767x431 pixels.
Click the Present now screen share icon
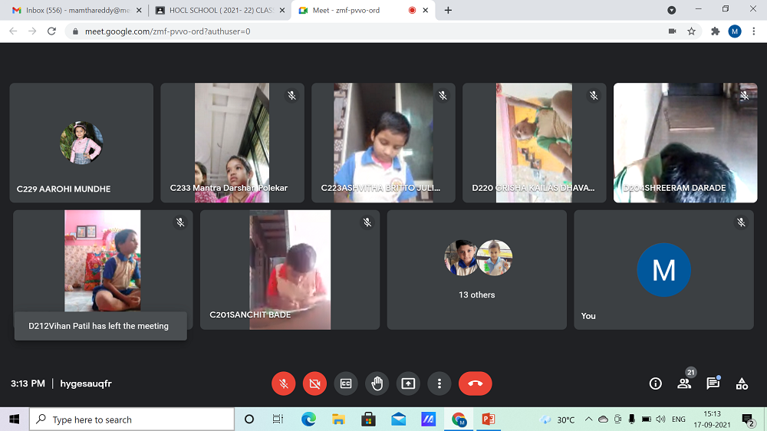[x=408, y=383]
